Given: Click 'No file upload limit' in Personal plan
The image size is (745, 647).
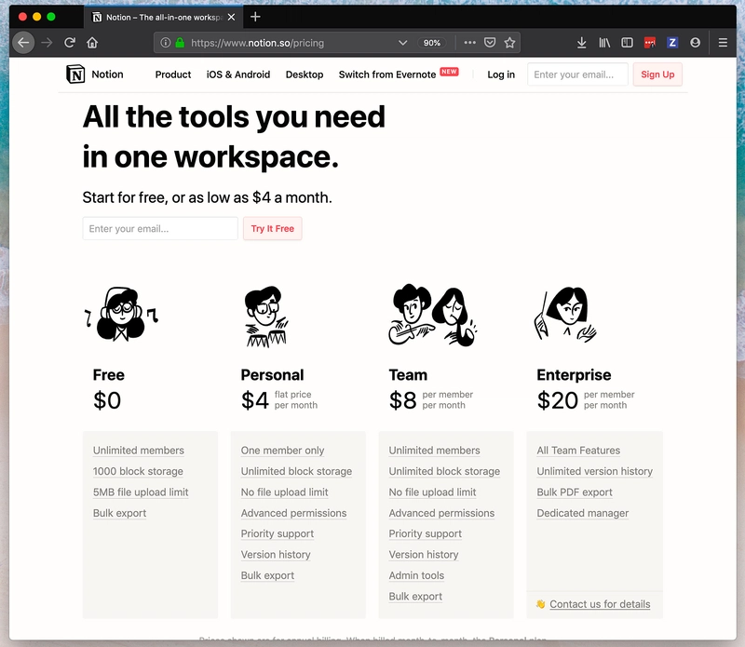Looking at the screenshot, I should click(x=284, y=492).
